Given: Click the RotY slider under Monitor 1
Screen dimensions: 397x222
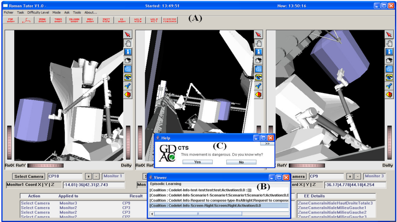Looking at the screenshot, I should [x=46, y=165].
